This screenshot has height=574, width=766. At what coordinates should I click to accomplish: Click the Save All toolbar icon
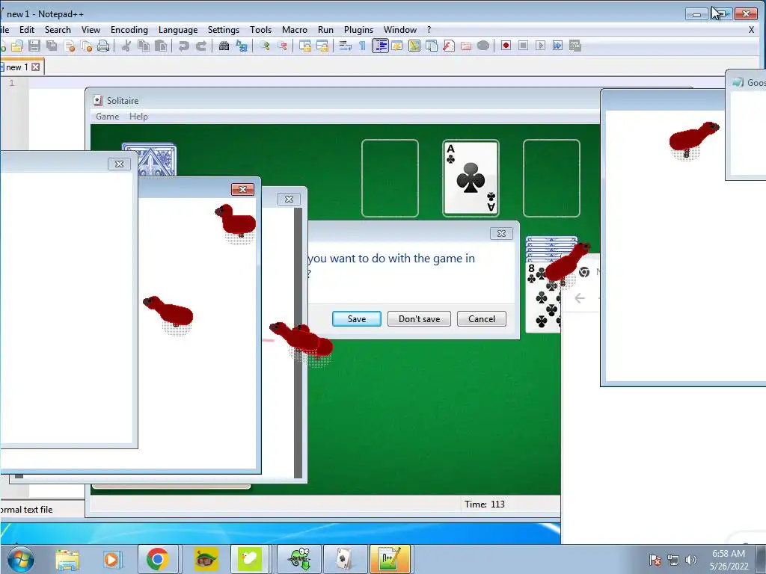tap(52, 46)
